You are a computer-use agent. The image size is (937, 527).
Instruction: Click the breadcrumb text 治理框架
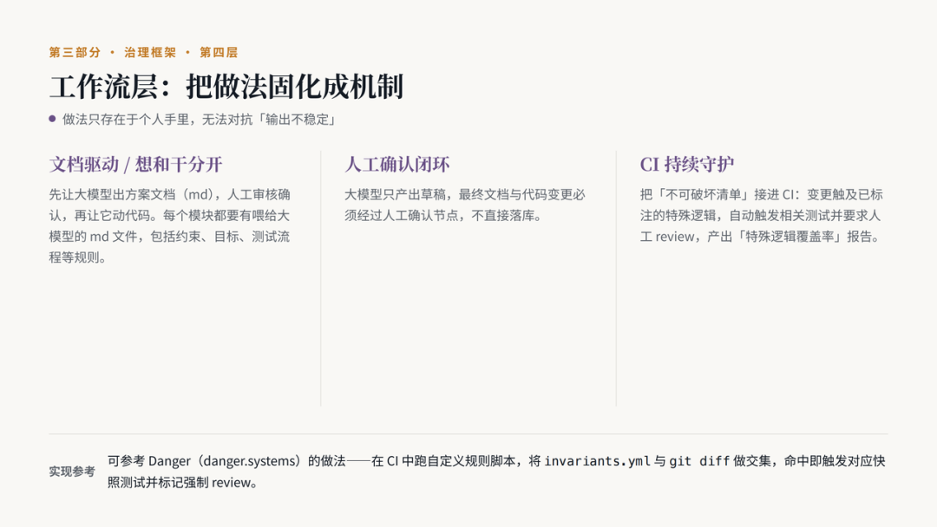coord(150,53)
